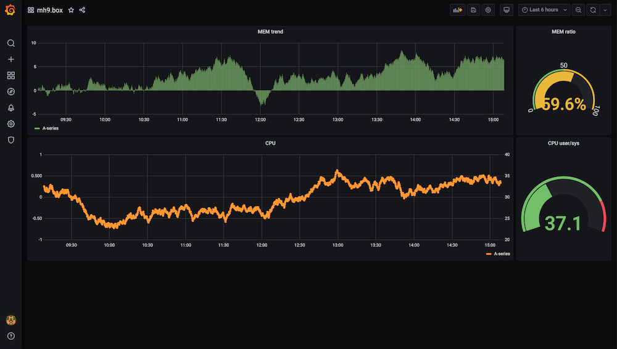Click the 37.1 CPU user/sys gauge value

tap(563, 223)
